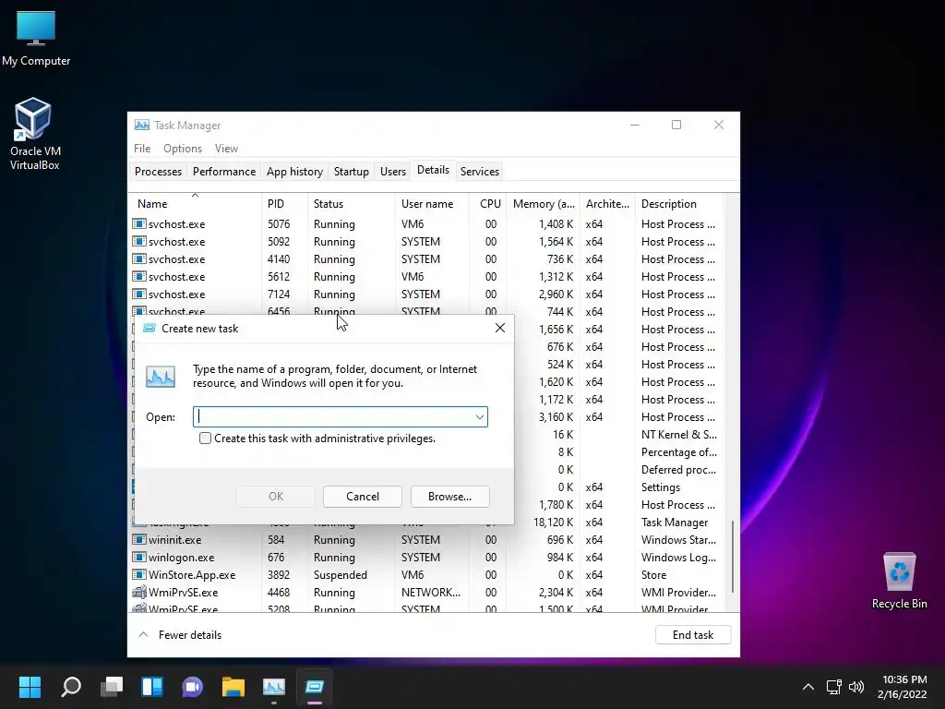Open the clock showing 10:36 PM
Image resolution: width=945 pixels, height=709 pixels.
(903, 687)
